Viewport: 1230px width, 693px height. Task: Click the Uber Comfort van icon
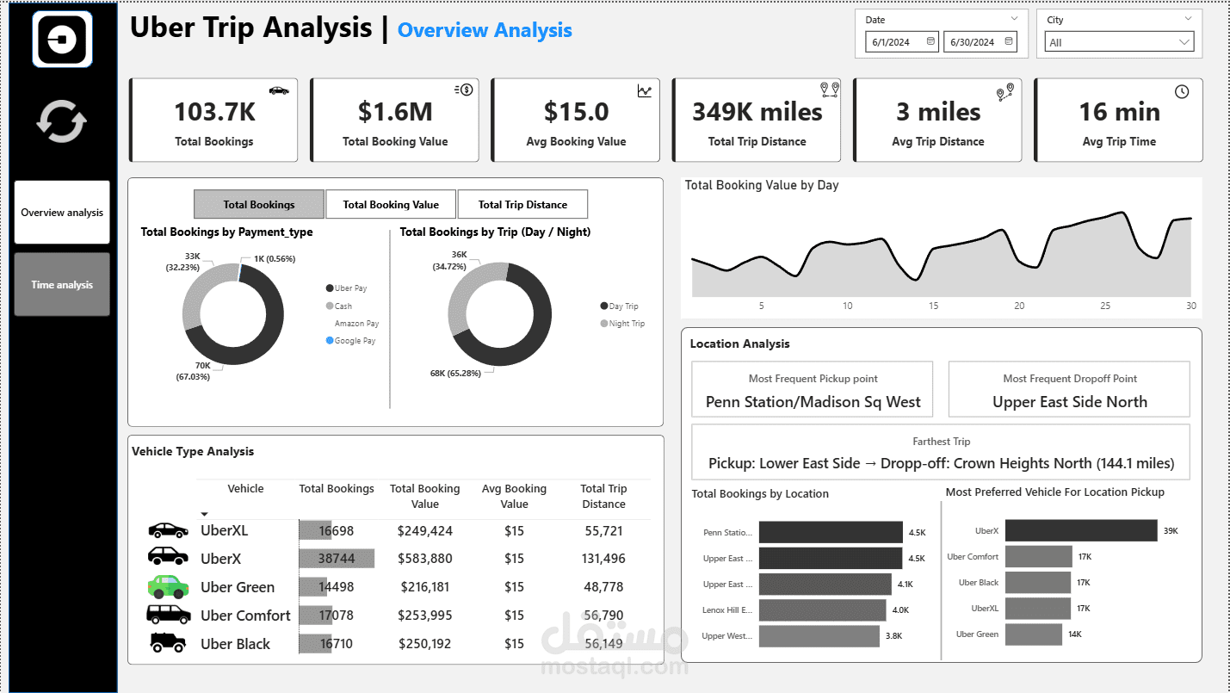(x=168, y=614)
